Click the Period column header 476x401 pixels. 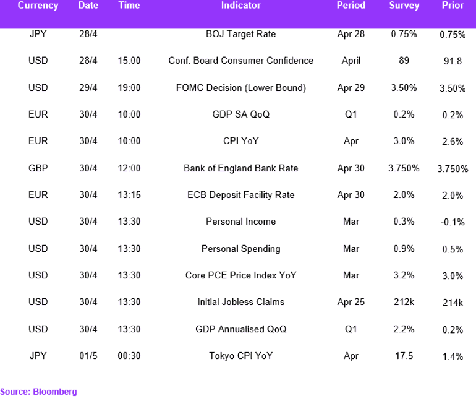point(351,6)
